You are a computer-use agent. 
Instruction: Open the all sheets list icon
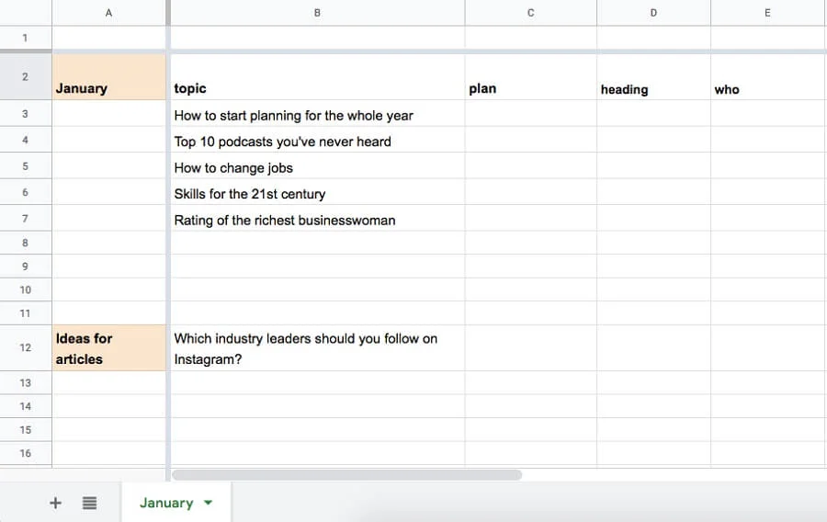[89, 503]
